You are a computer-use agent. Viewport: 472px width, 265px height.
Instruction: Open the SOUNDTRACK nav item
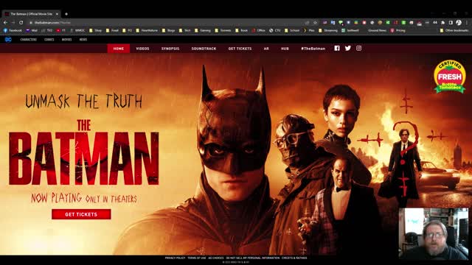click(x=204, y=49)
